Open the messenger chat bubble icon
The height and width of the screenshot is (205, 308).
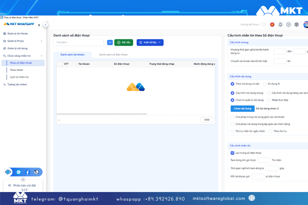[19, 172]
